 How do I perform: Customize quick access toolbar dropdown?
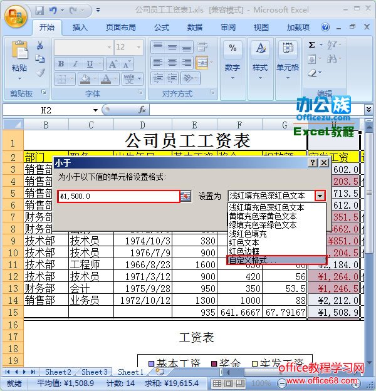click(98, 10)
